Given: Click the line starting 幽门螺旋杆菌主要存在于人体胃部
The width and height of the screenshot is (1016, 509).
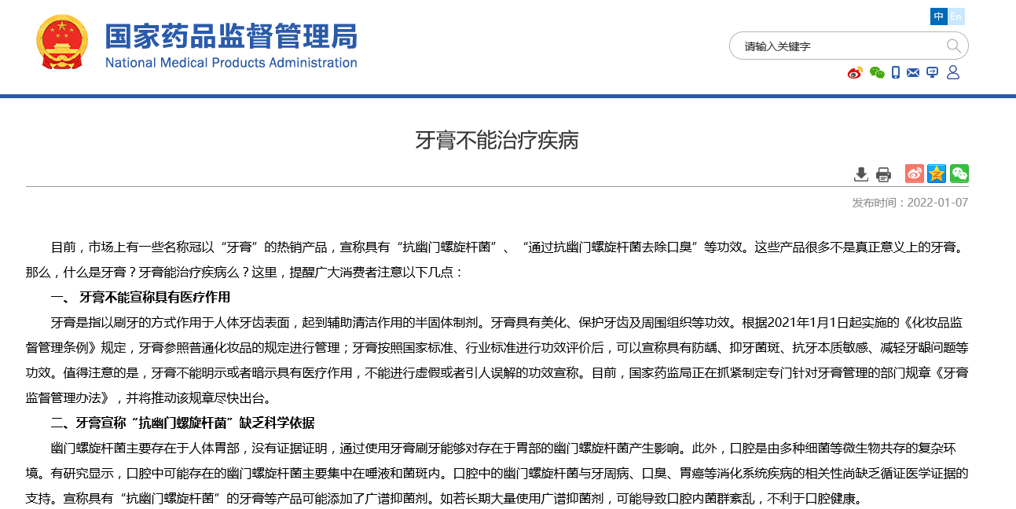Looking at the screenshot, I should 503,448.
